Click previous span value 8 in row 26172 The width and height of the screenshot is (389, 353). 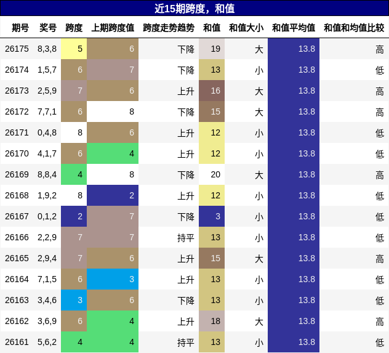click(113, 112)
